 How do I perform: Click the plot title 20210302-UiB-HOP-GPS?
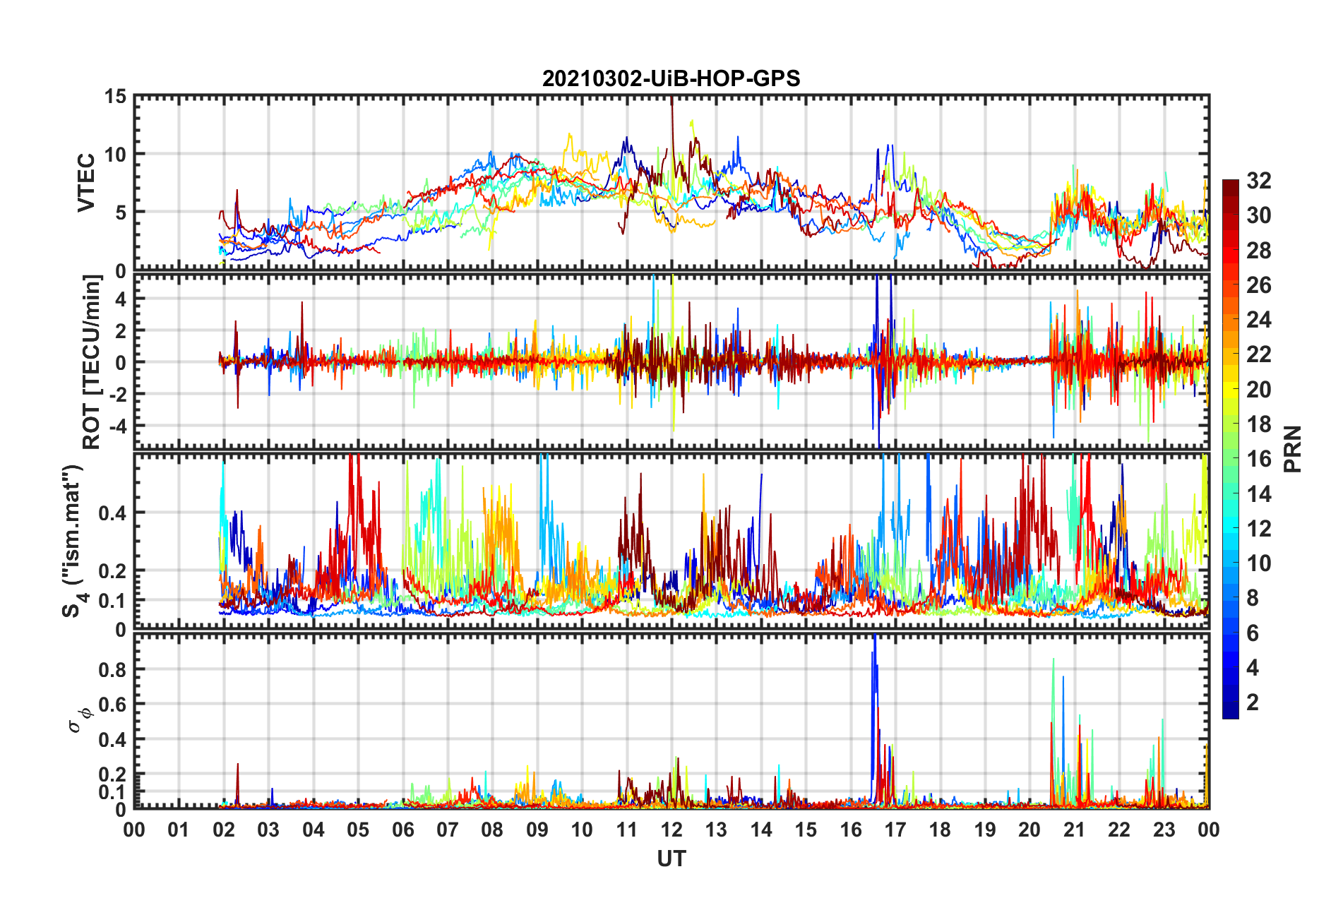(x=671, y=78)
